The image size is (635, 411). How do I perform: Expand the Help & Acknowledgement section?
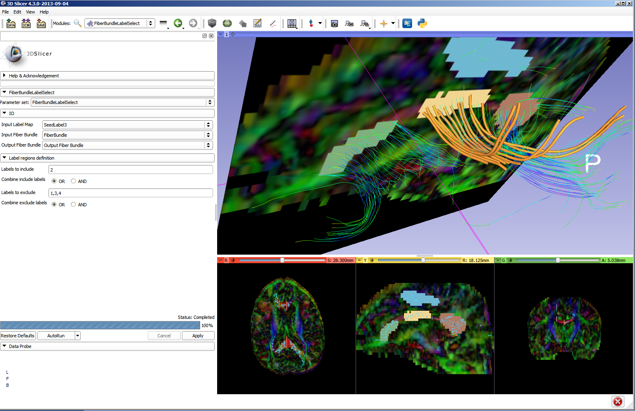pyautogui.click(x=107, y=76)
